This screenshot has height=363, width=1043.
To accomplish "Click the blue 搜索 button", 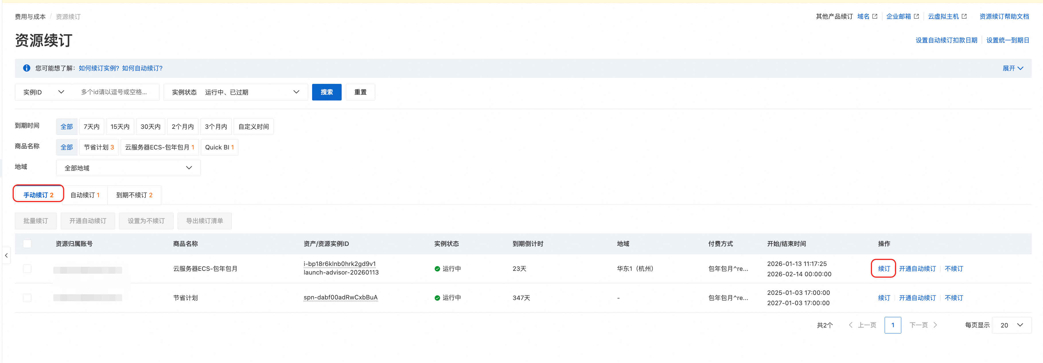I will (x=326, y=92).
